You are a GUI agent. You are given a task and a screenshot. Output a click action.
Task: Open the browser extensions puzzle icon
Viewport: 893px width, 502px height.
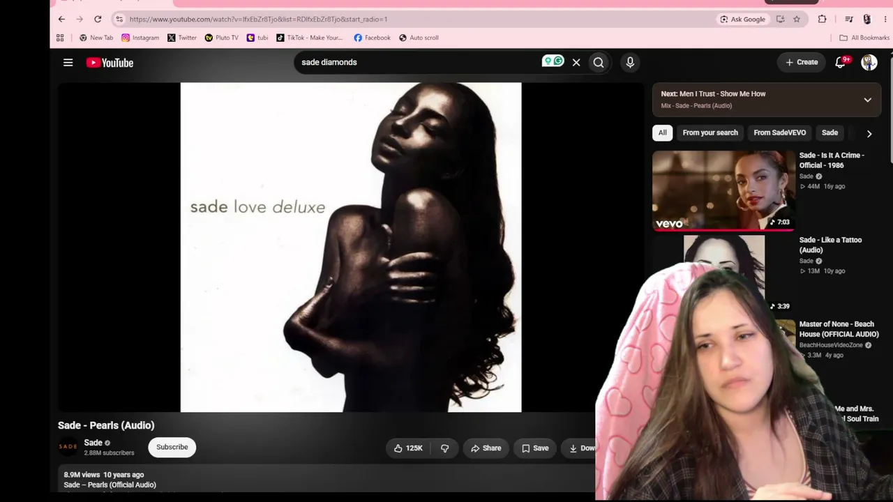[x=822, y=20]
